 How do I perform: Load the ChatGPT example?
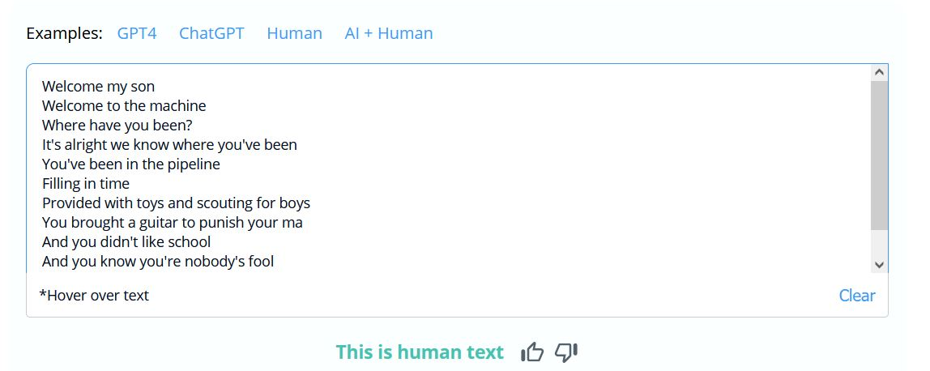[x=211, y=33]
